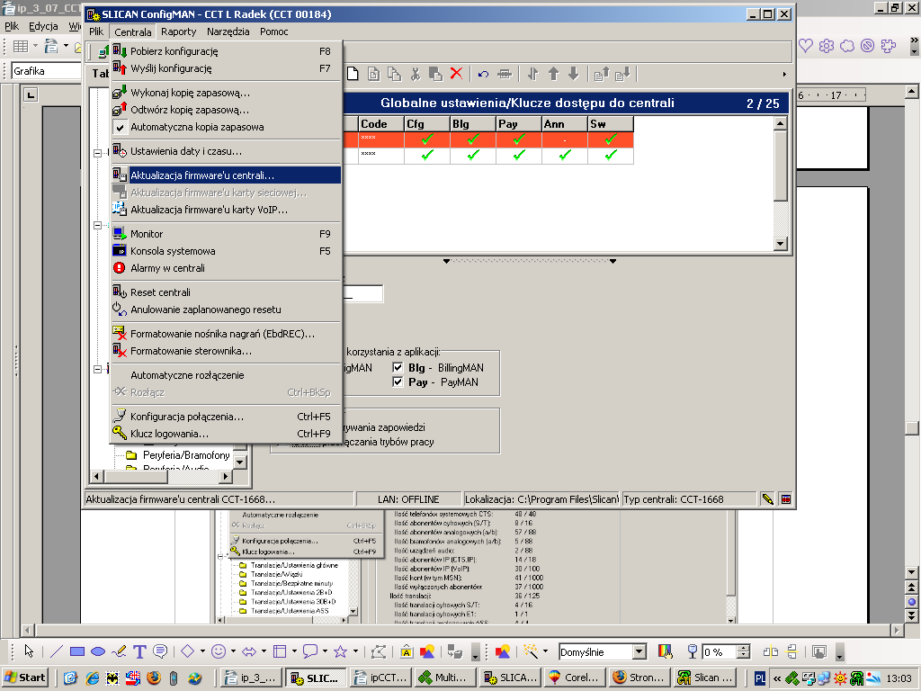Click the pencil edit icon in status bar
The width and height of the screenshot is (921, 691).
[767, 498]
